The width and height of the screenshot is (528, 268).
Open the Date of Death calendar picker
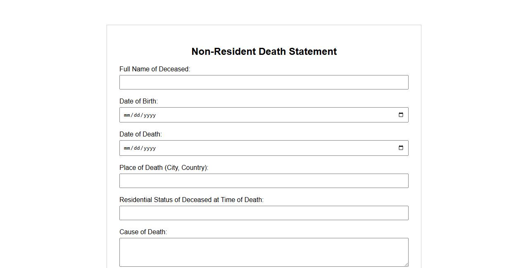tap(401, 148)
